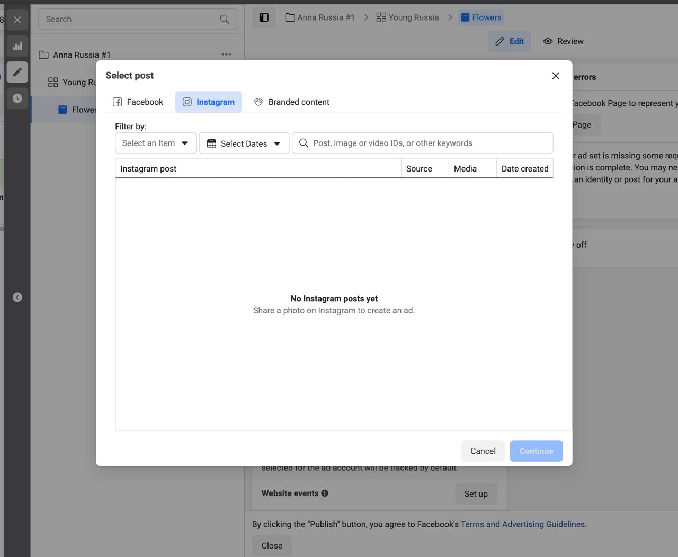The width and height of the screenshot is (678, 557).
Task: Open Young Russia breadcrumb
Action: coord(407,17)
